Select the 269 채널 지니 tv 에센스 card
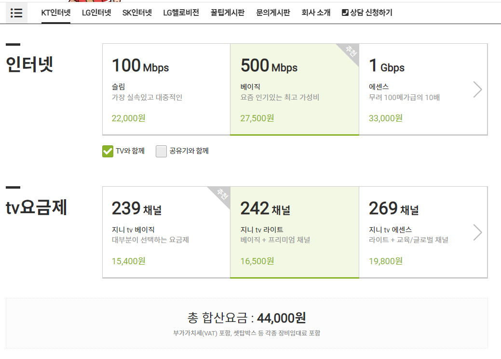Image resolution: width=501 pixels, height=359 pixels. coord(423,232)
